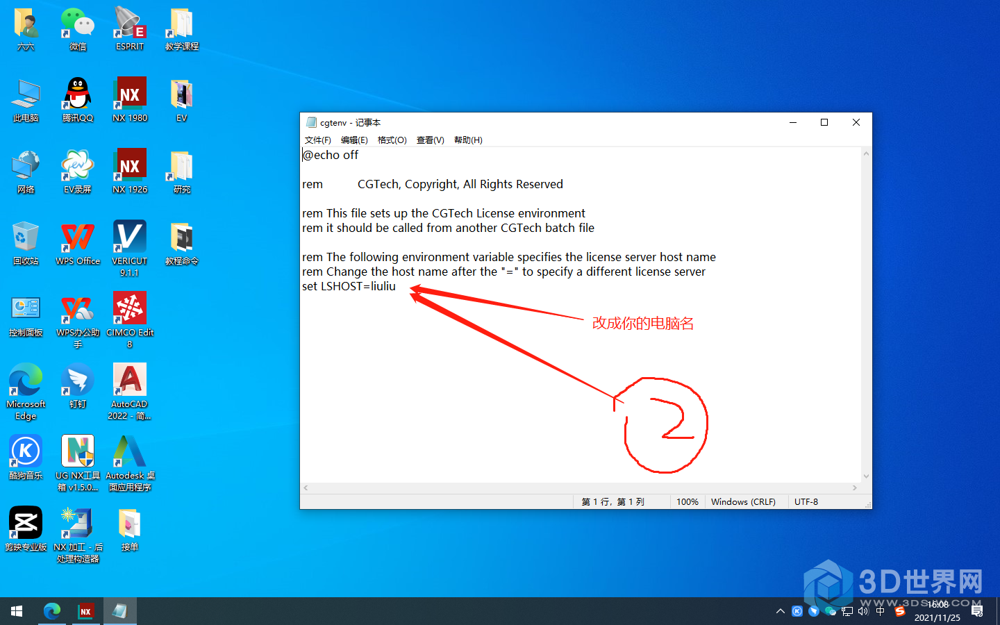
Task: Click the Notepad vertical scrollbar down arrow
Action: [x=866, y=476]
